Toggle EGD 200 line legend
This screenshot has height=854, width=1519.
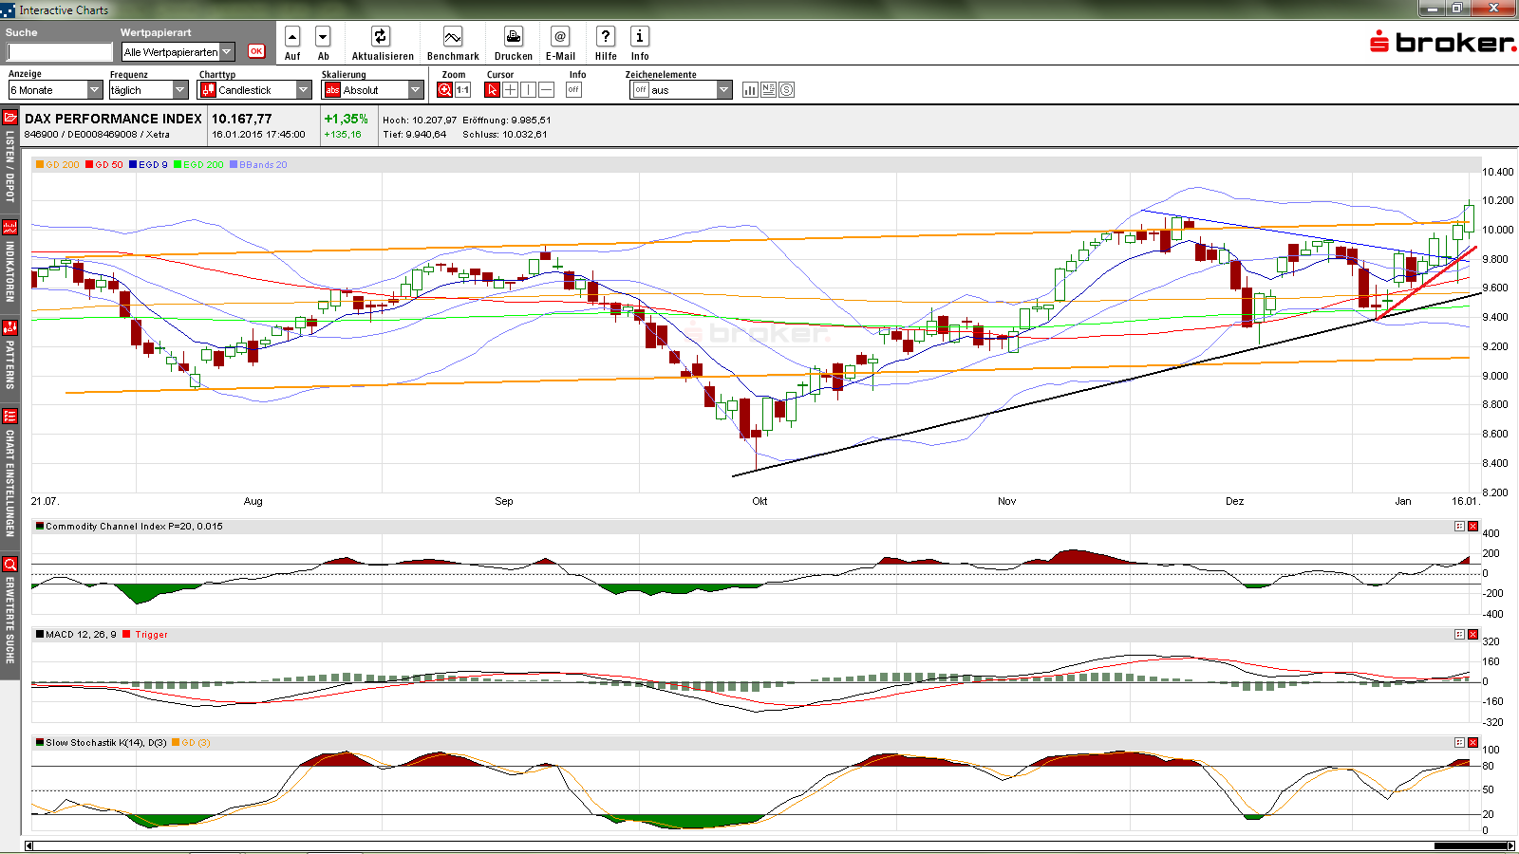click(x=199, y=165)
